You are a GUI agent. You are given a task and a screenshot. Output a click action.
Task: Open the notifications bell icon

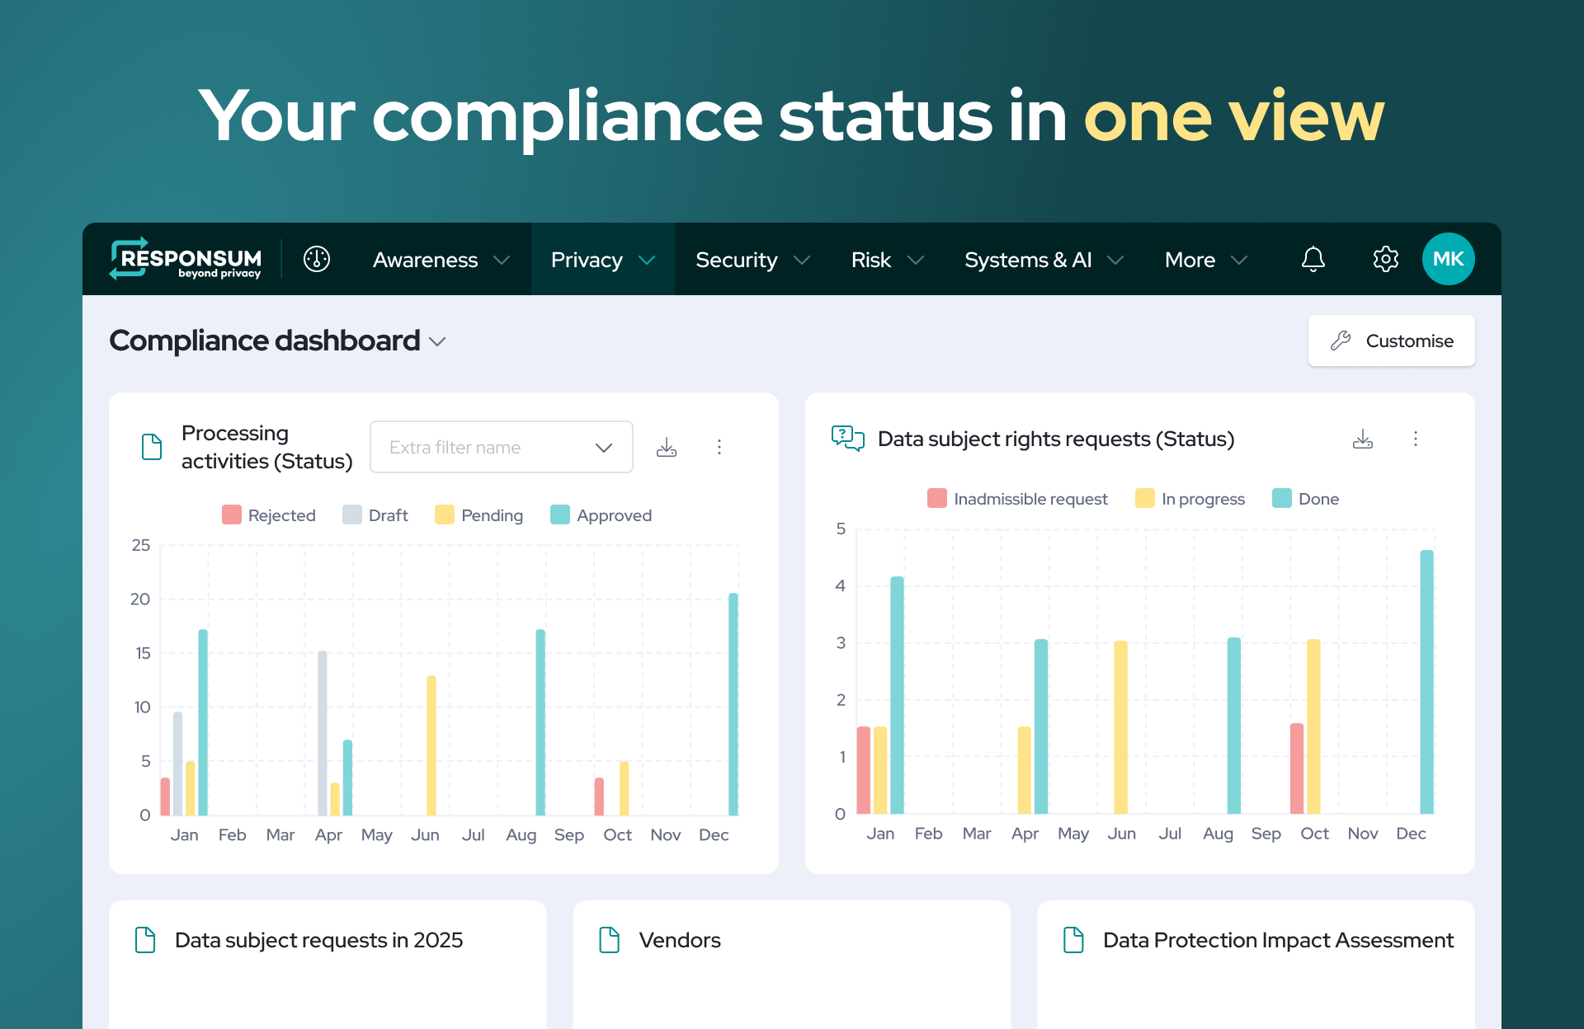click(1313, 260)
